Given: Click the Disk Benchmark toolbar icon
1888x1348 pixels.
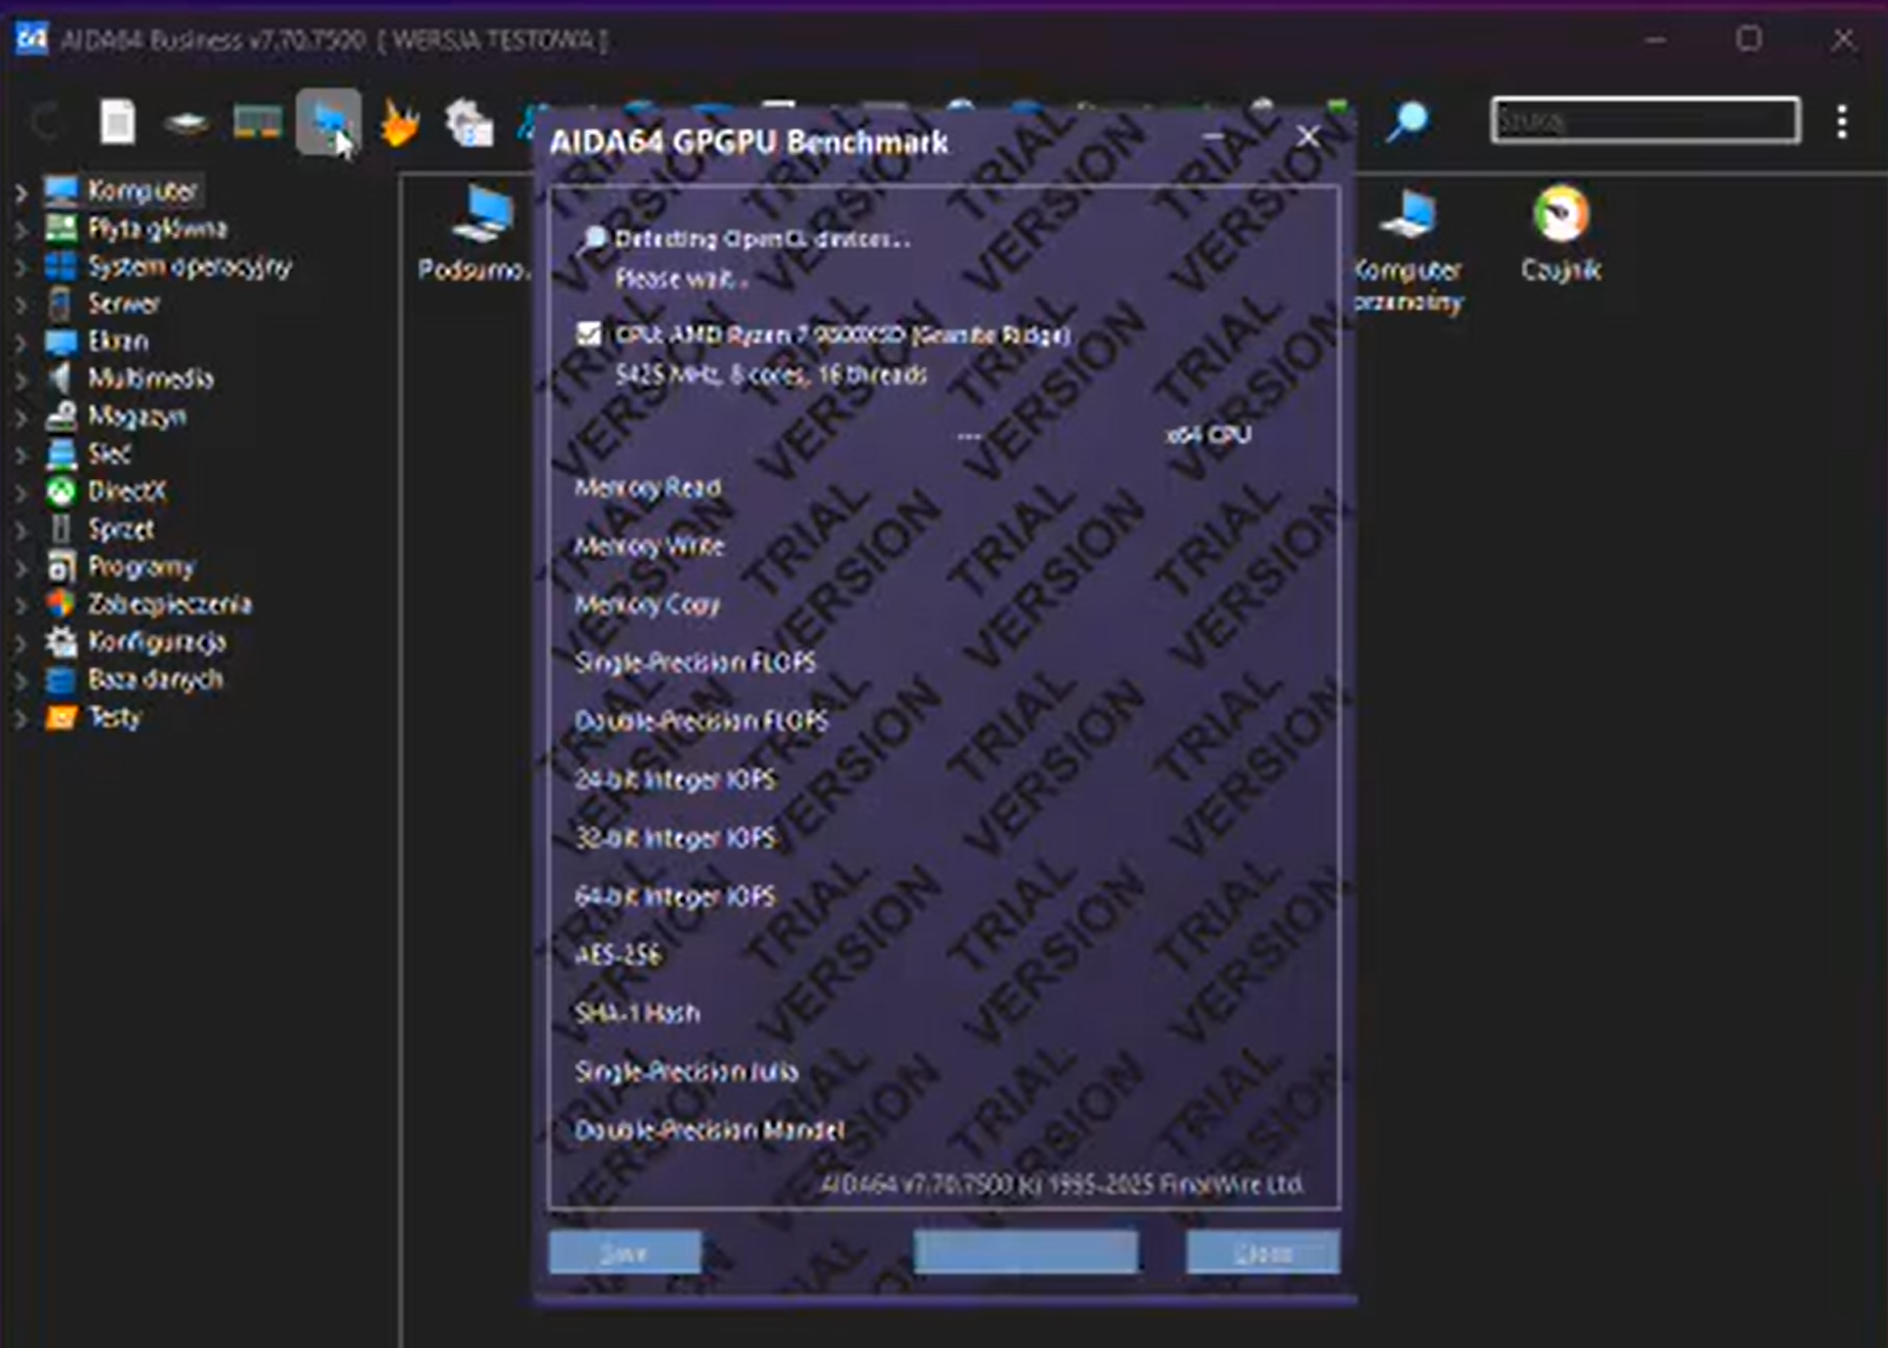Looking at the screenshot, I should coord(185,123).
